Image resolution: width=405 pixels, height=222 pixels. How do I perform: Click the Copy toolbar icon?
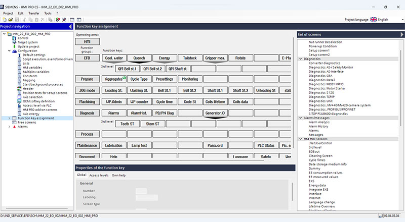30,20
